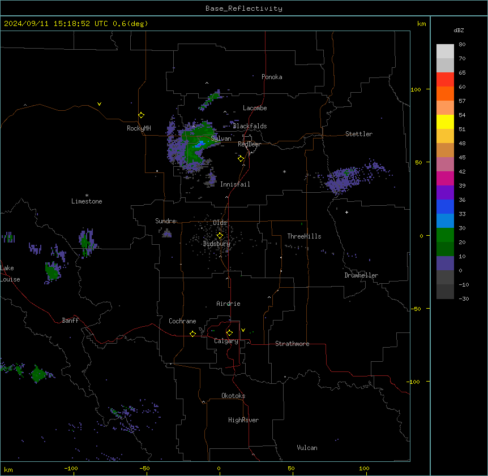Click the 100 tick on the right axis

(416, 89)
